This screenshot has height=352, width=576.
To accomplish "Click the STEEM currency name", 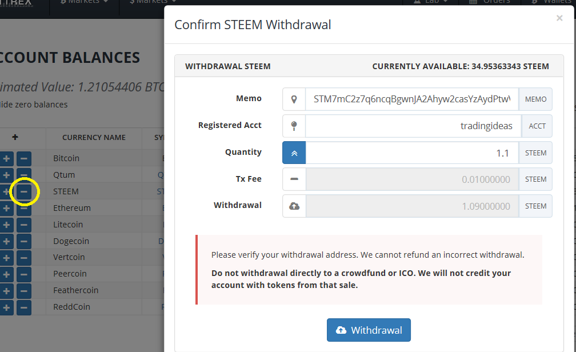I will 66,191.
